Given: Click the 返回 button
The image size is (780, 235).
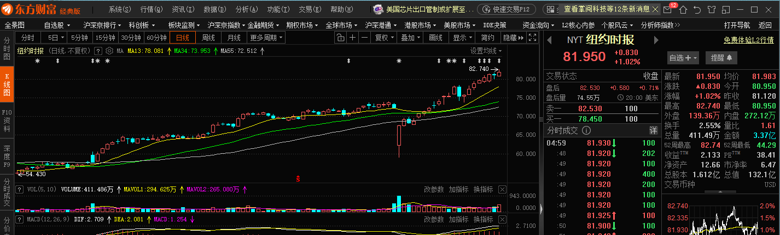Looking at the screenshot, I should pyautogui.click(x=765, y=25).
